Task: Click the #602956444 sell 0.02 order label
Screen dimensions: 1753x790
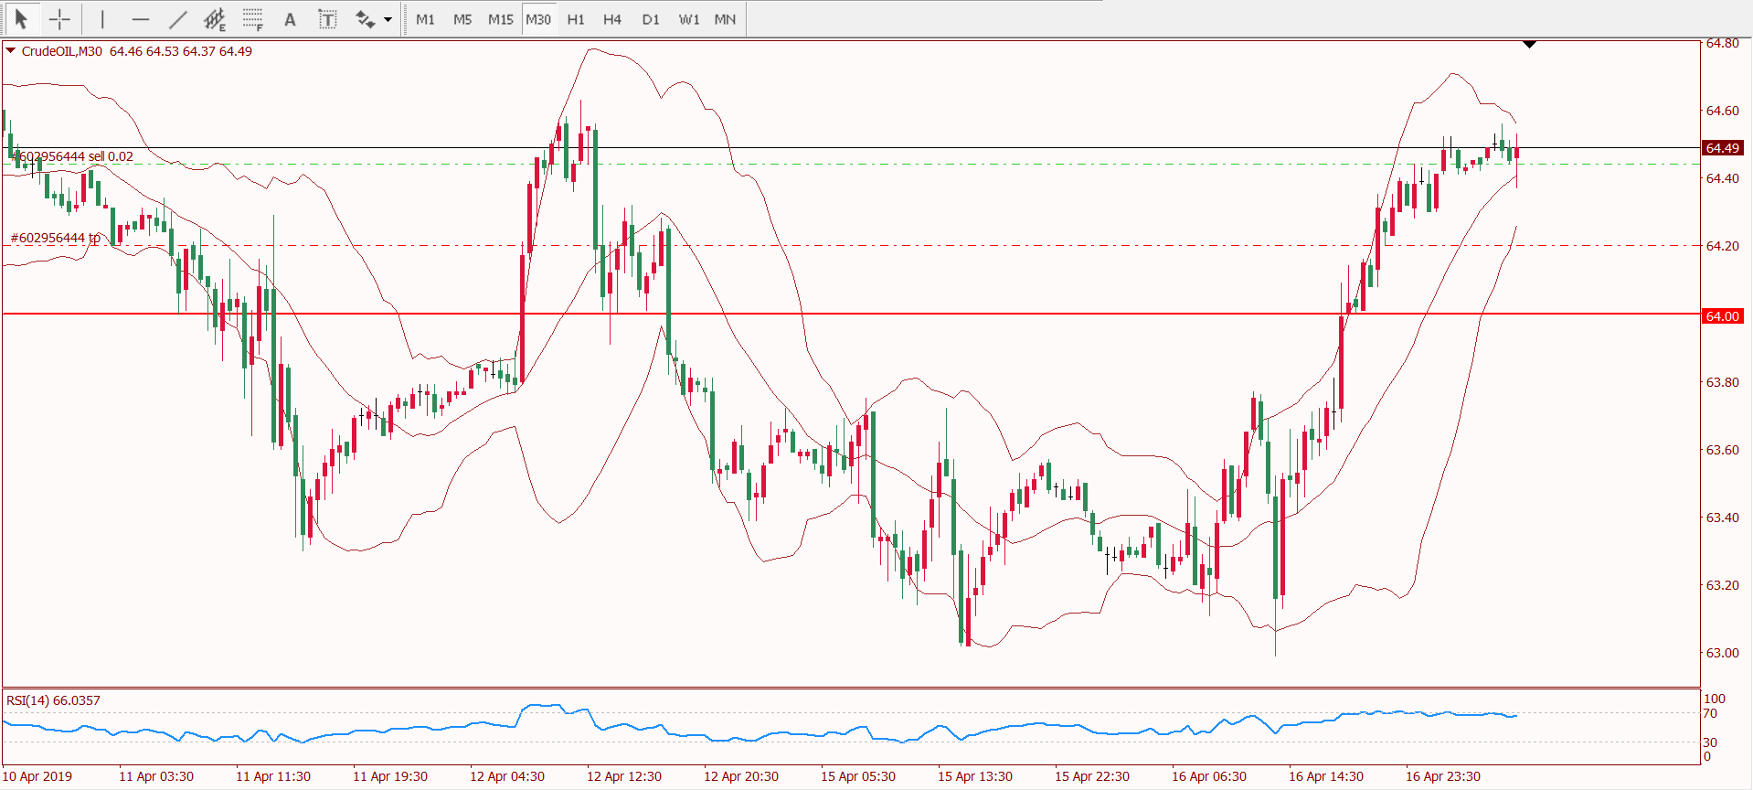Action: coord(72,156)
